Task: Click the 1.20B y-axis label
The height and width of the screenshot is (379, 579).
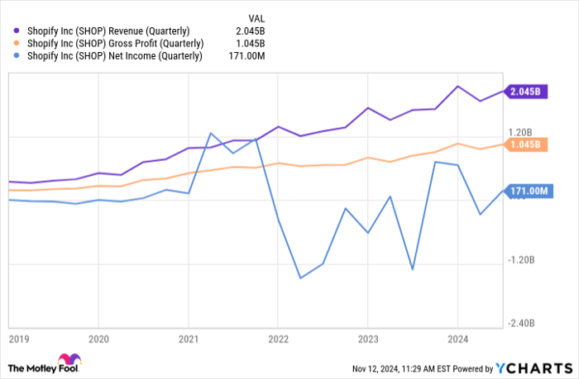Action: pos(519,132)
